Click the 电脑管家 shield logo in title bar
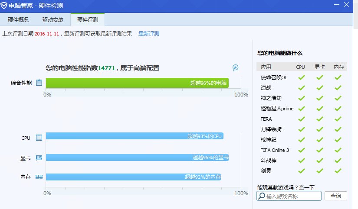 [x=5, y=6]
